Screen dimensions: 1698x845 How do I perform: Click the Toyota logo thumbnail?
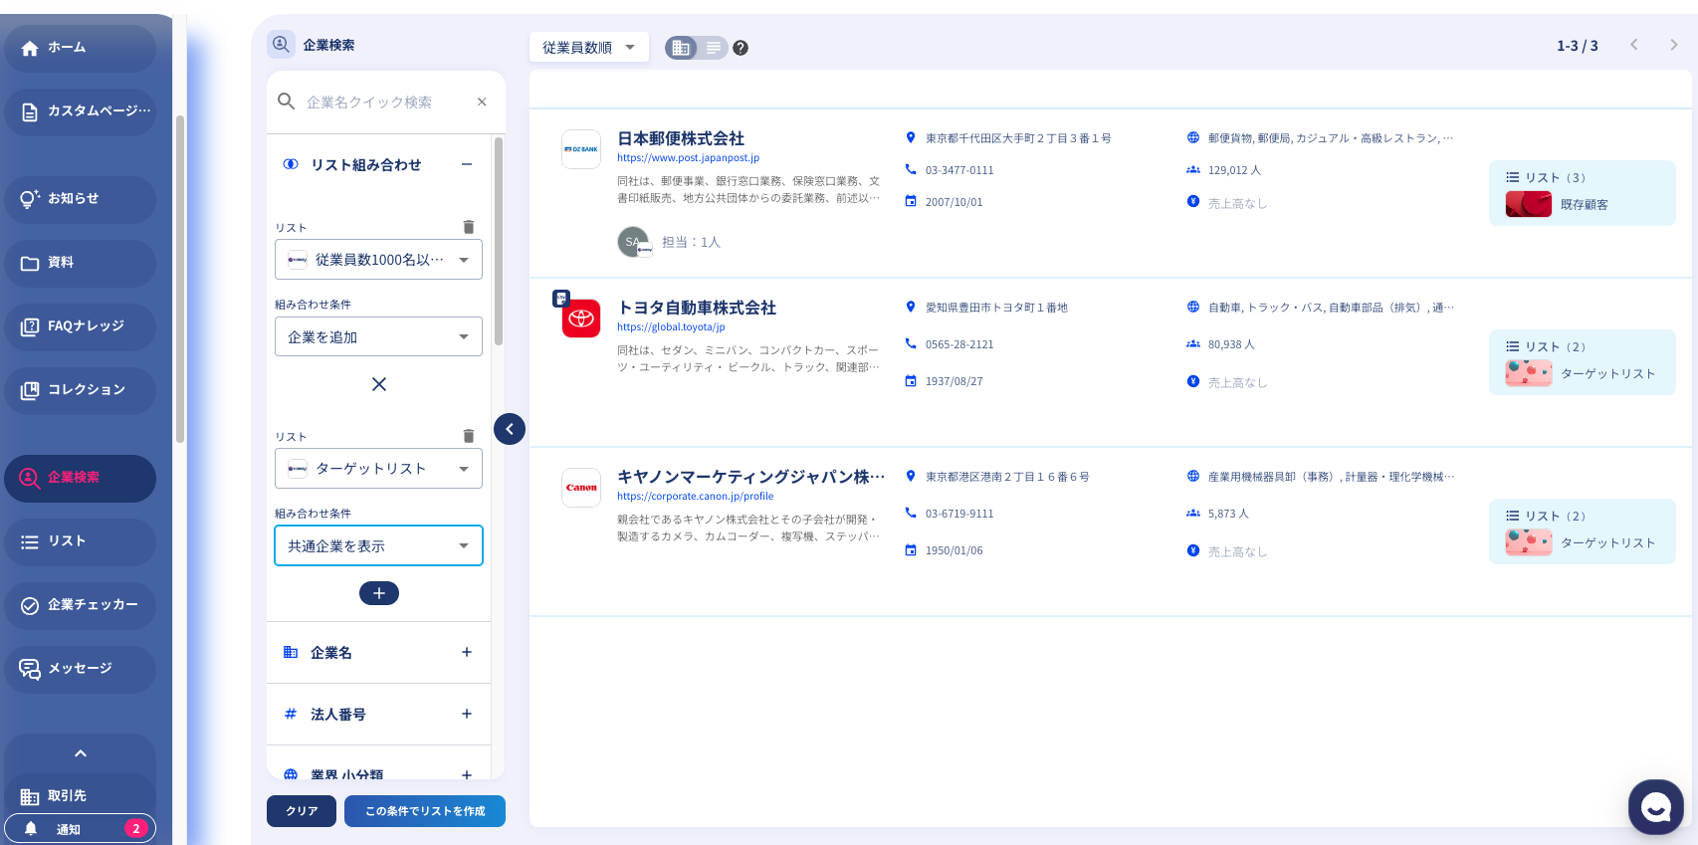tap(581, 318)
